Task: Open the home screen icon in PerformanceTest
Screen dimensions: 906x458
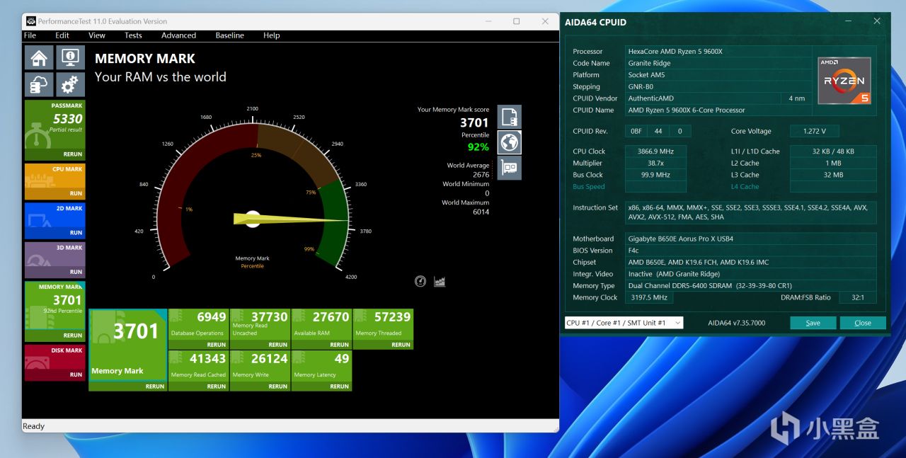Action: 39,58
